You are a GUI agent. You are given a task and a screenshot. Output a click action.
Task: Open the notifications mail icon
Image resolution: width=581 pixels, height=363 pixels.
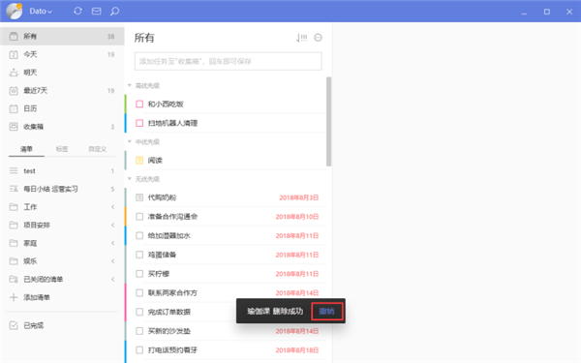(96, 11)
